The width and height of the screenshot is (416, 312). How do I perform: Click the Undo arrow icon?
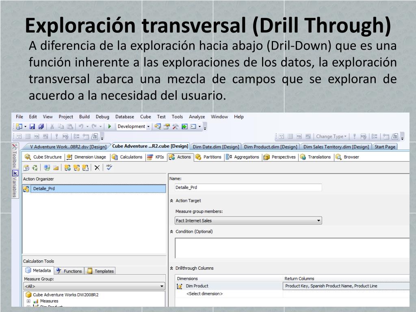(81, 127)
